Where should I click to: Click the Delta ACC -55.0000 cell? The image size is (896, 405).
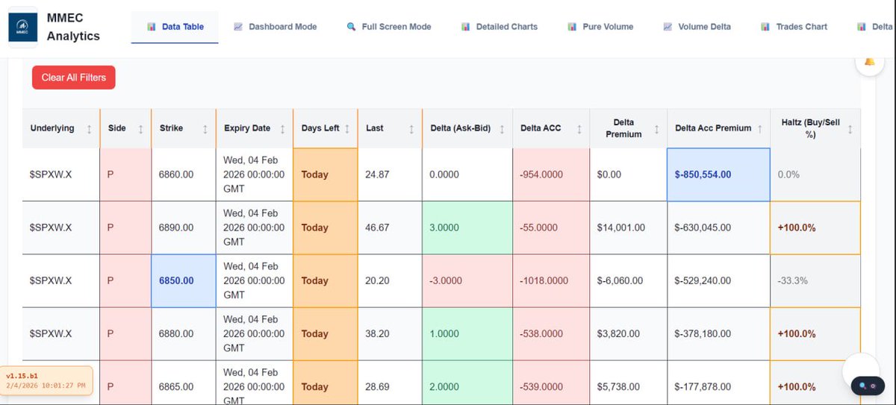coord(551,227)
